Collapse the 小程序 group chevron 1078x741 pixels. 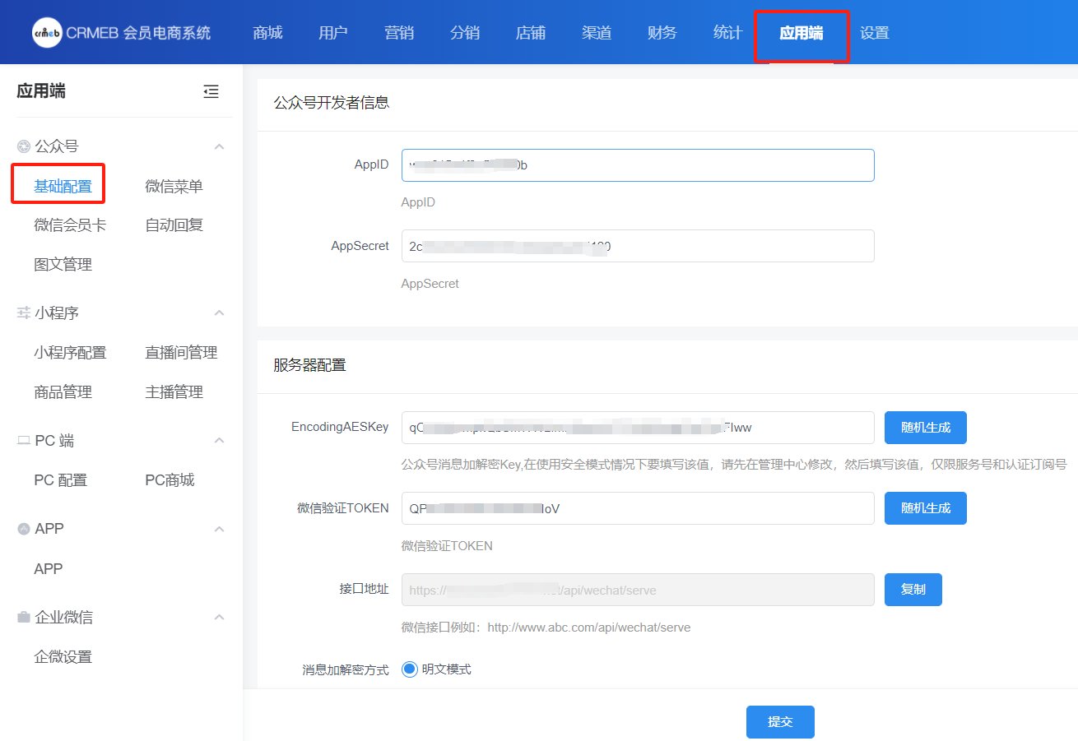point(219,313)
